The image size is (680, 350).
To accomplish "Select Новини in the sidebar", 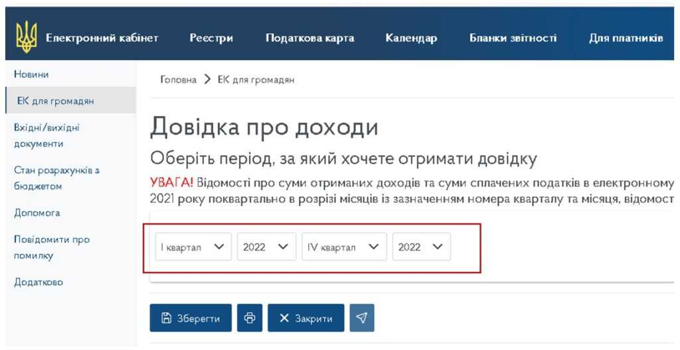I will pyautogui.click(x=31, y=74).
